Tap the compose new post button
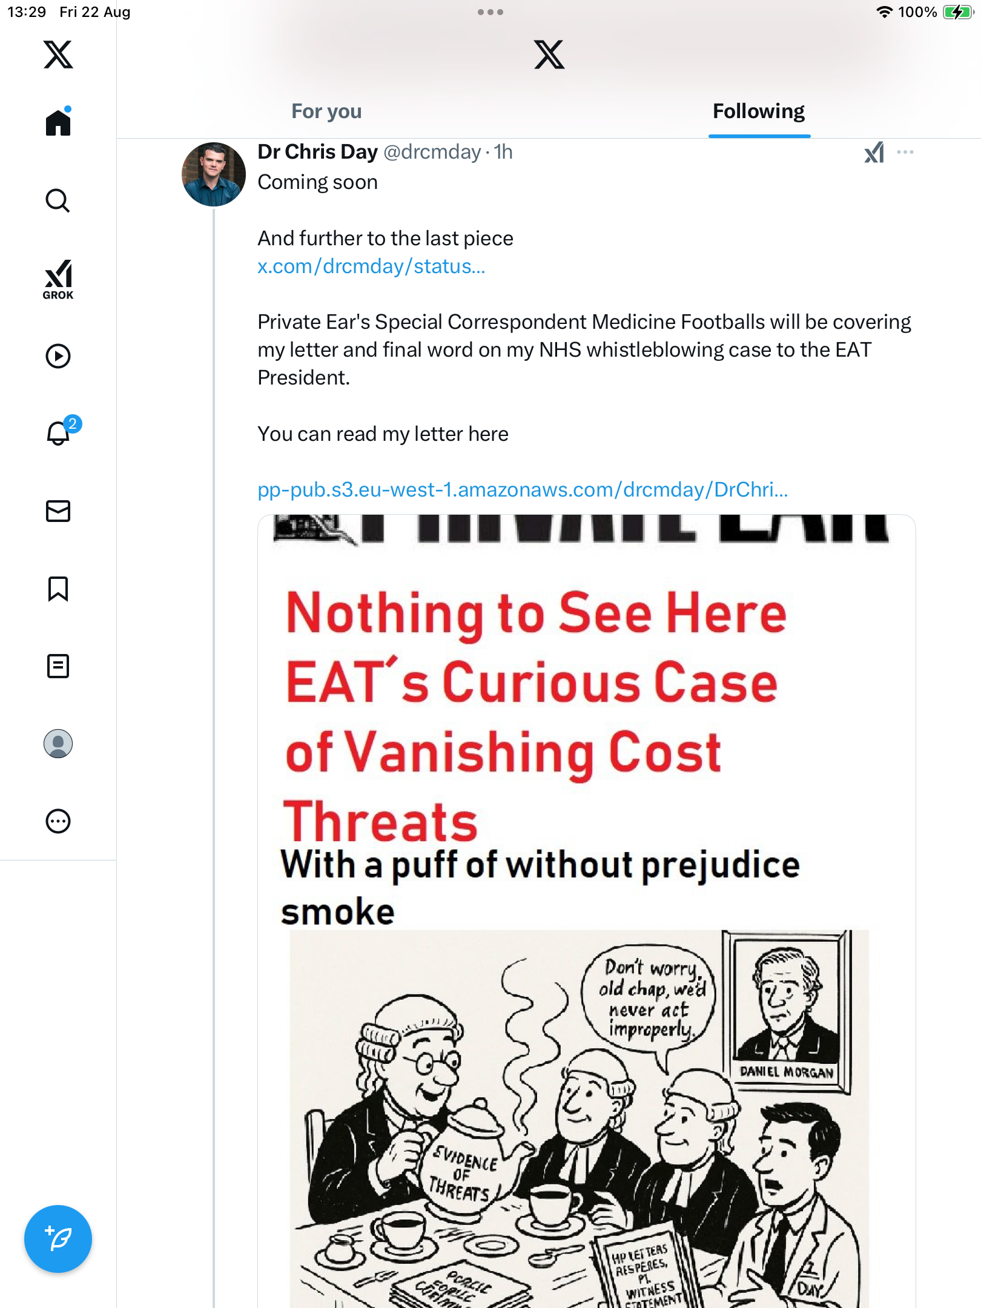Screen dimensions: 981x1308 (x=58, y=1239)
